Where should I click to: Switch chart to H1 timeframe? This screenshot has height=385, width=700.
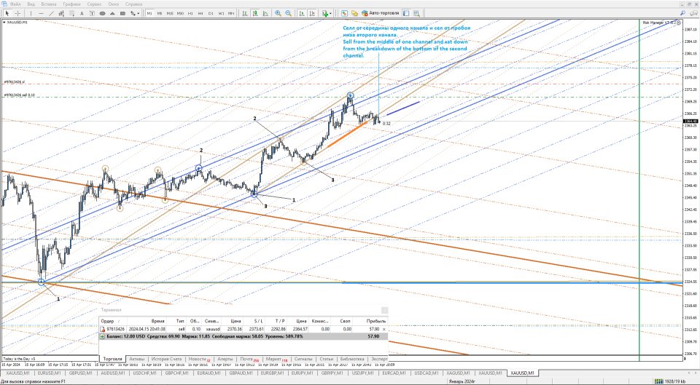point(190,13)
